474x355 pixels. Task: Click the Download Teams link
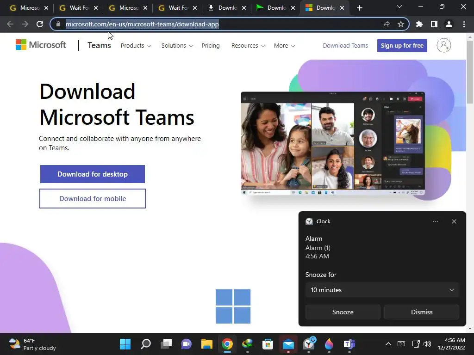[x=345, y=46]
